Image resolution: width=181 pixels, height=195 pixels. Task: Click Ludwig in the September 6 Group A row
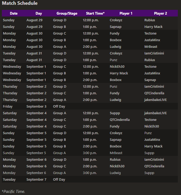pos(115,173)
